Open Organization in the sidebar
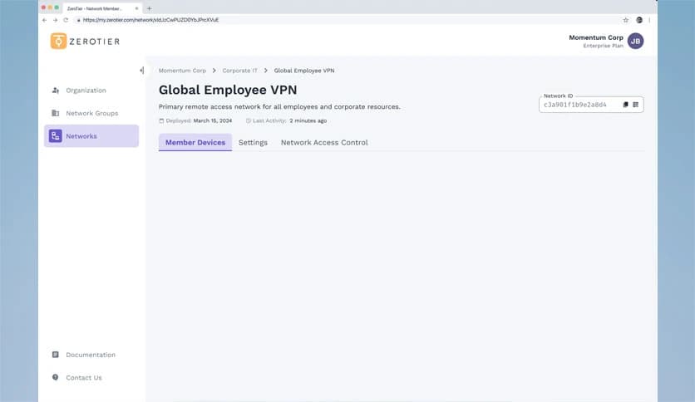Image resolution: width=695 pixels, height=402 pixels. click(x=91, y=91)
